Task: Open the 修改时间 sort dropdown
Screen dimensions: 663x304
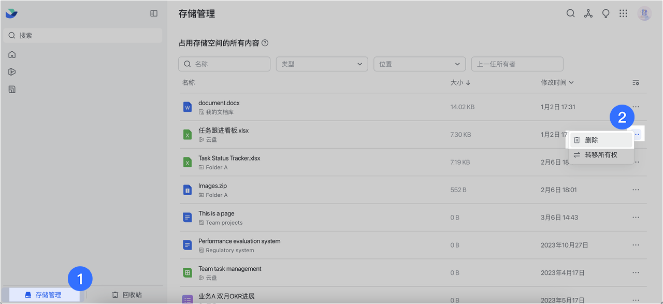Action: pyautogui.click(x=557, y=82)
